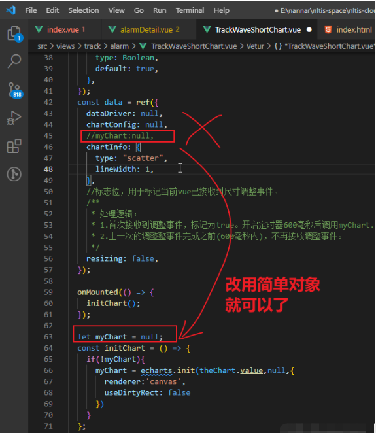Click commented '//myChart:null,' code
This screenshot has height=433, width=376.
120,136
